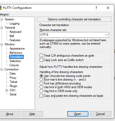Go to Behaviour settings
The width and height of the screenshot is (115, 121).
click(x=16, y=53)
